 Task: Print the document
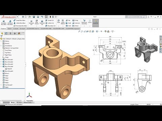38,17
